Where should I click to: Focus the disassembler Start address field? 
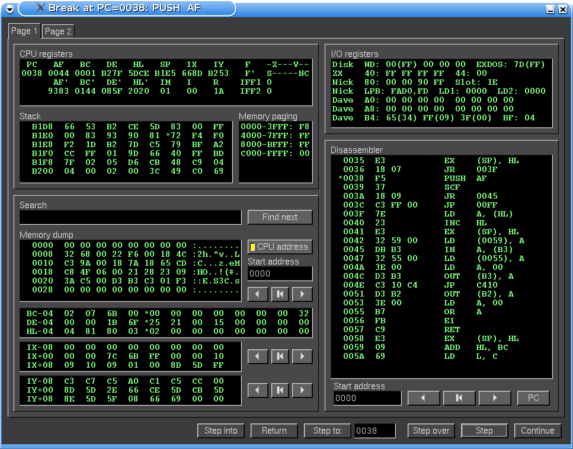point(367,399)
